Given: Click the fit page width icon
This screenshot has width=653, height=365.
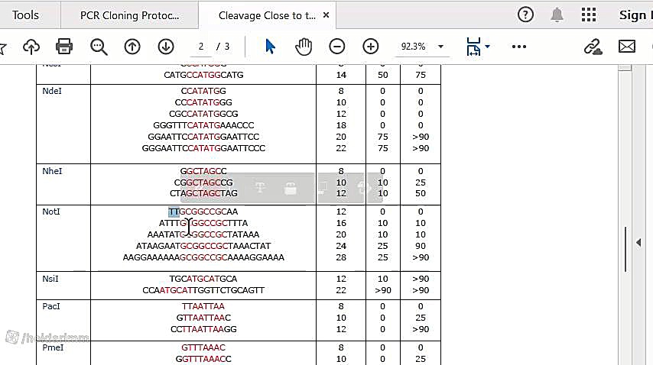Looking at the screenshot, I should [x=473, y=47].
